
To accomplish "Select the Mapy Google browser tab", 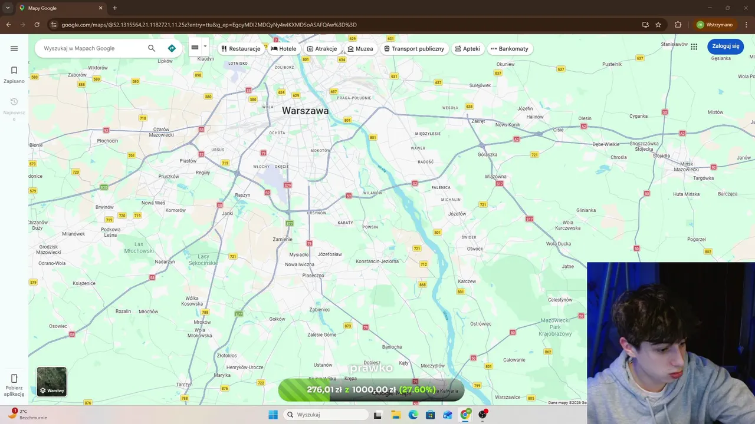I will point(60,8).
